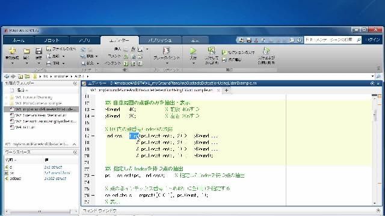Click the address bar back arrow

coord(7,76)
